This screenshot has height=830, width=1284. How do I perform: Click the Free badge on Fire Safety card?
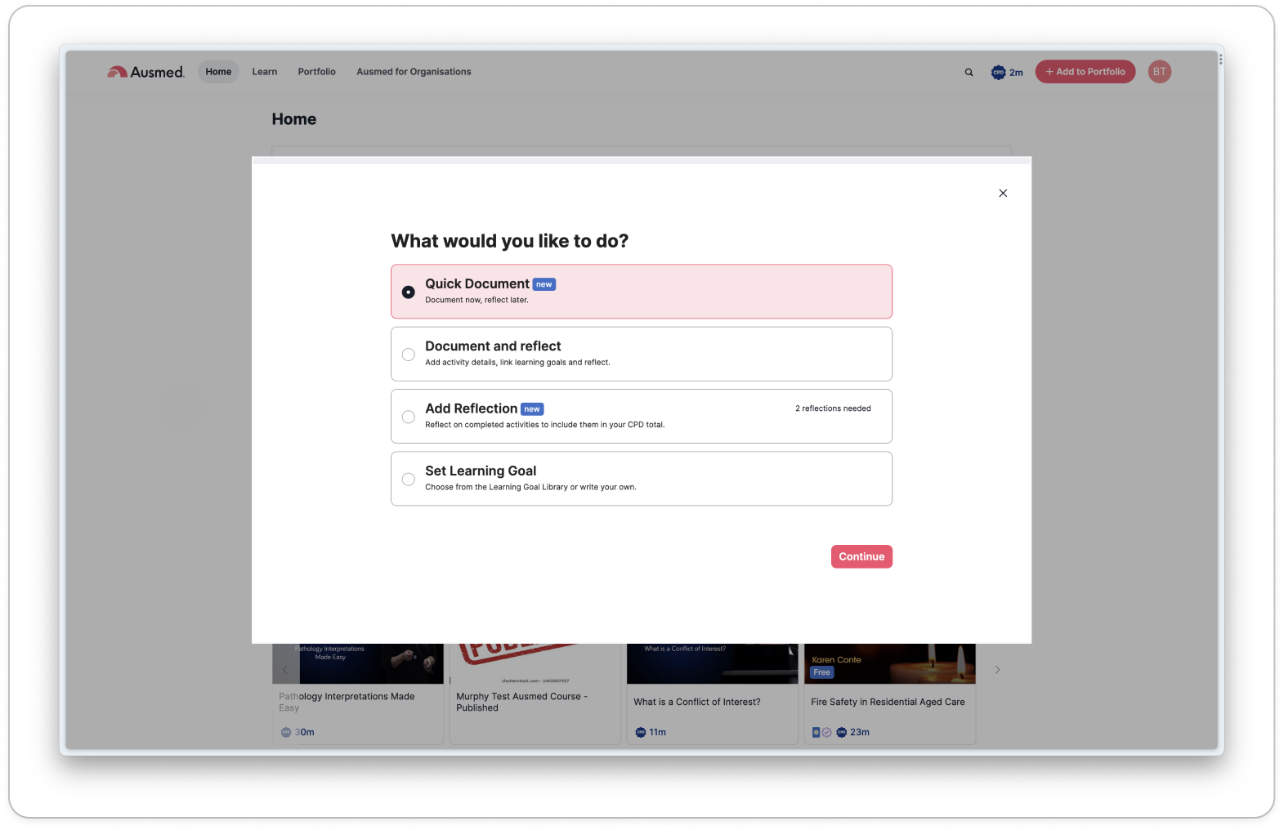coord(822,673)
